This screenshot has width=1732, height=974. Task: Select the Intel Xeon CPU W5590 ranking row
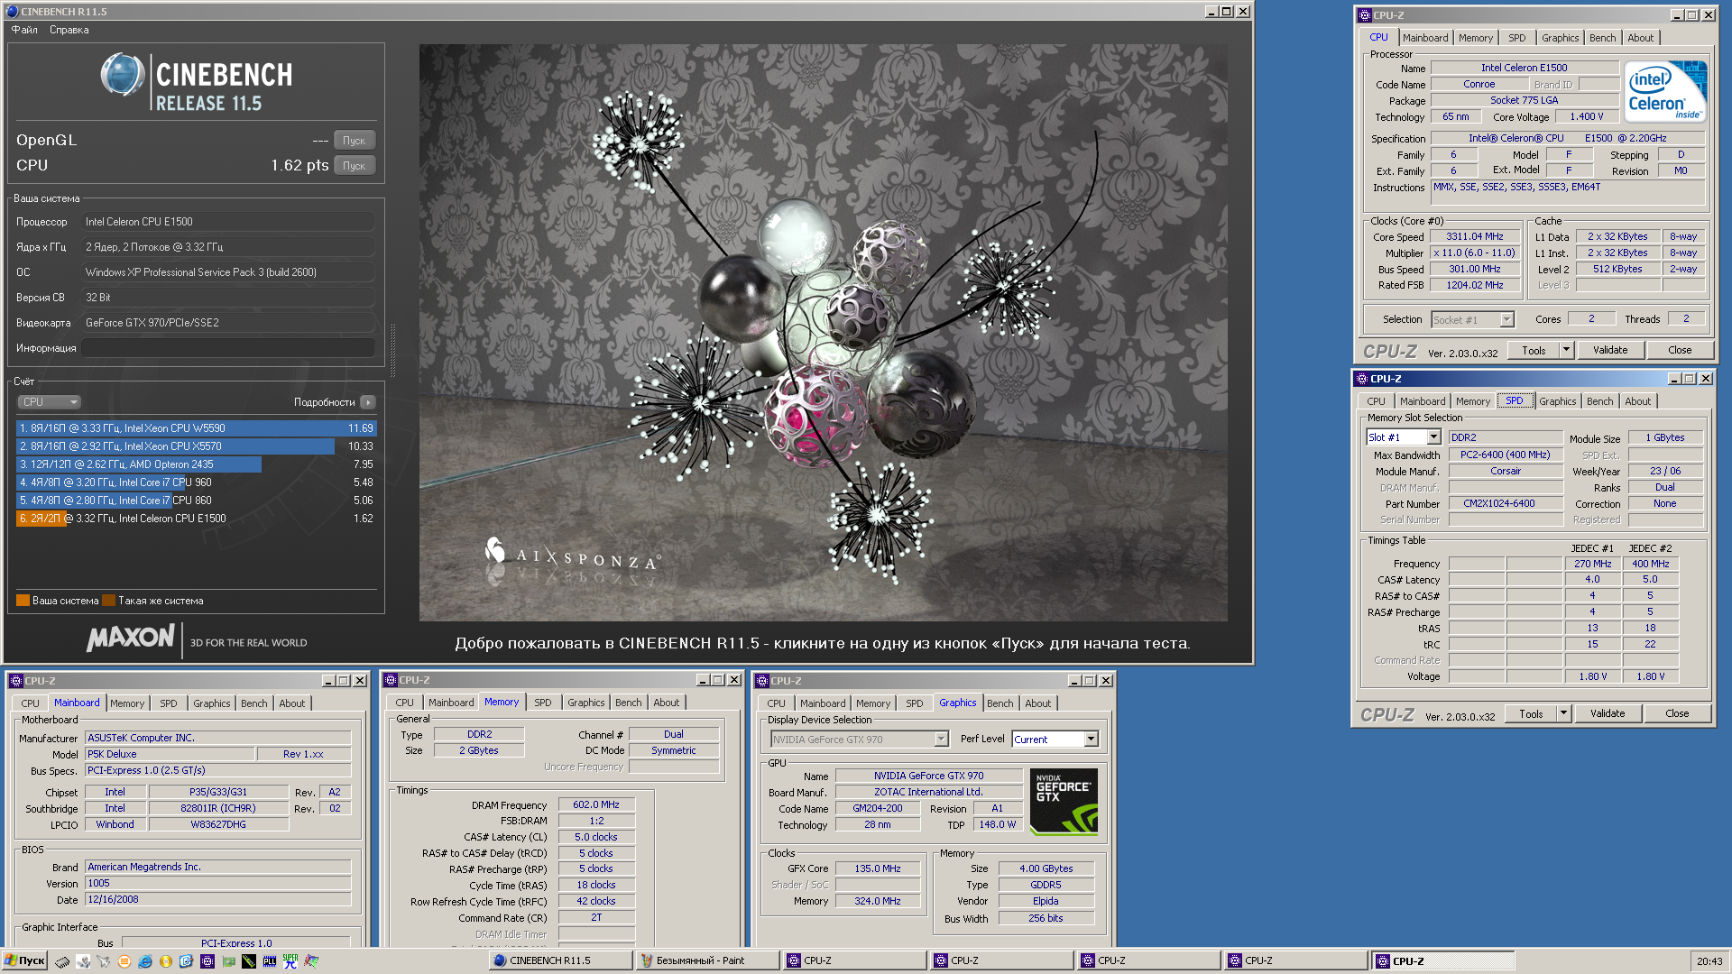pyautogui.click(x=196, y=428)
